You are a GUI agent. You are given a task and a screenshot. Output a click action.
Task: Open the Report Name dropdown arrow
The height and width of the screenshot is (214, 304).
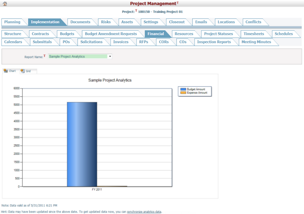[110, 56]
